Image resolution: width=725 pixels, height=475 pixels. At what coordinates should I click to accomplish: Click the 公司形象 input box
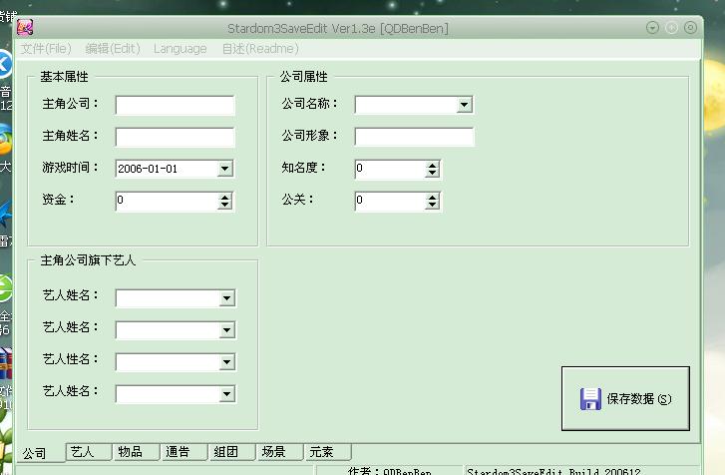coord(414,137)
